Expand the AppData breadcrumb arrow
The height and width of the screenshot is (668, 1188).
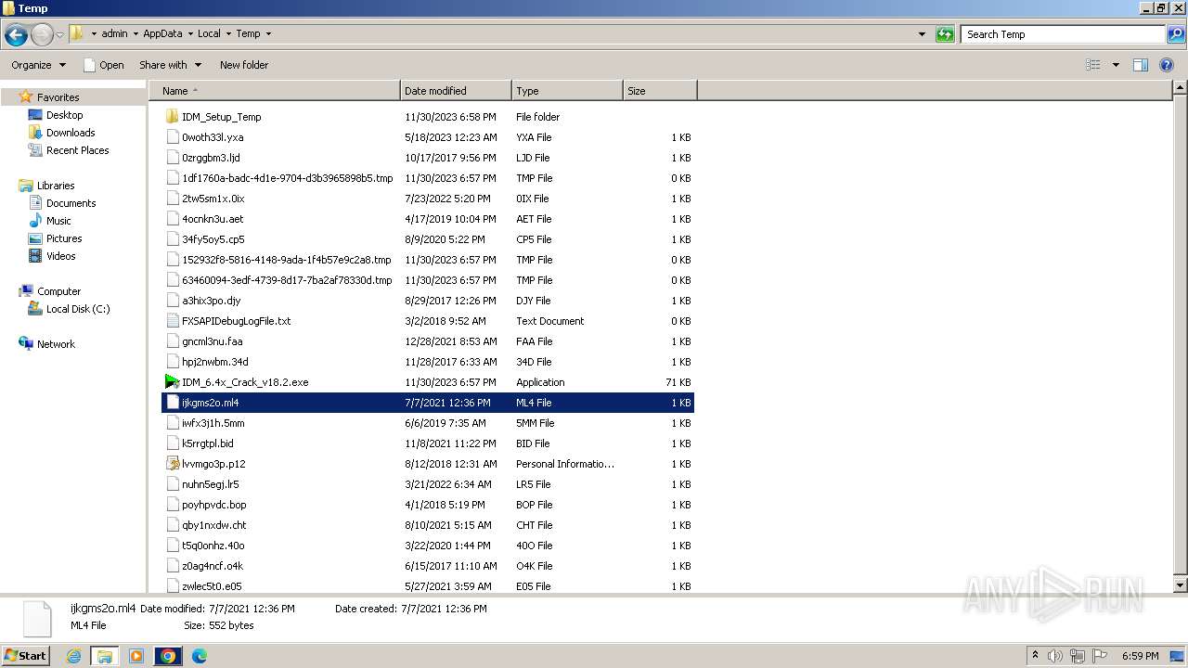[189, 34]
